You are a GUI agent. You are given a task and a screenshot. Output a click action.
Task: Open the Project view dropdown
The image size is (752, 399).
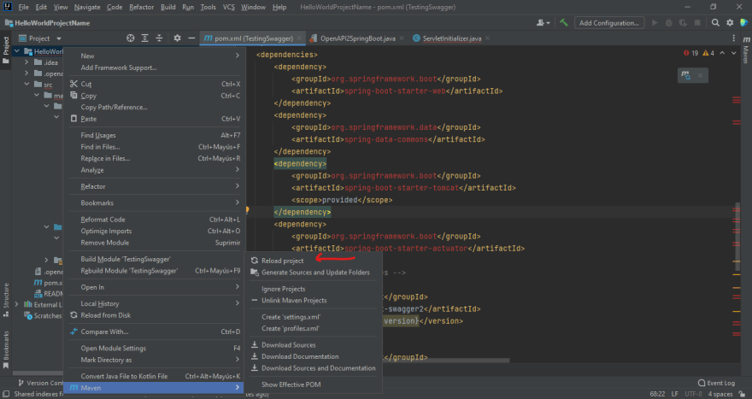40,38
